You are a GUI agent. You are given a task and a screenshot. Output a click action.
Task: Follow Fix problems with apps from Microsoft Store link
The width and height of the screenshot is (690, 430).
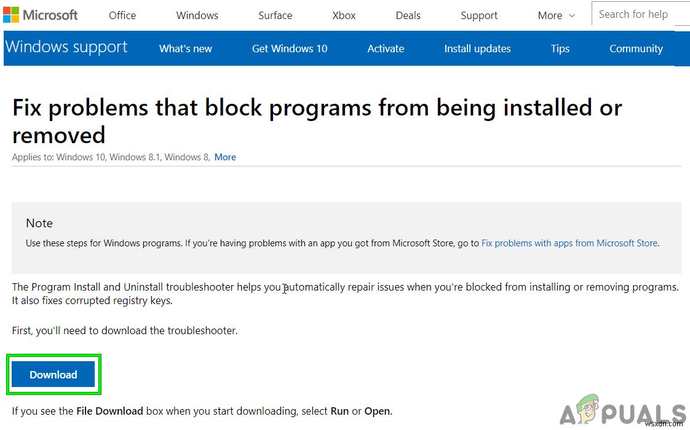569,243
